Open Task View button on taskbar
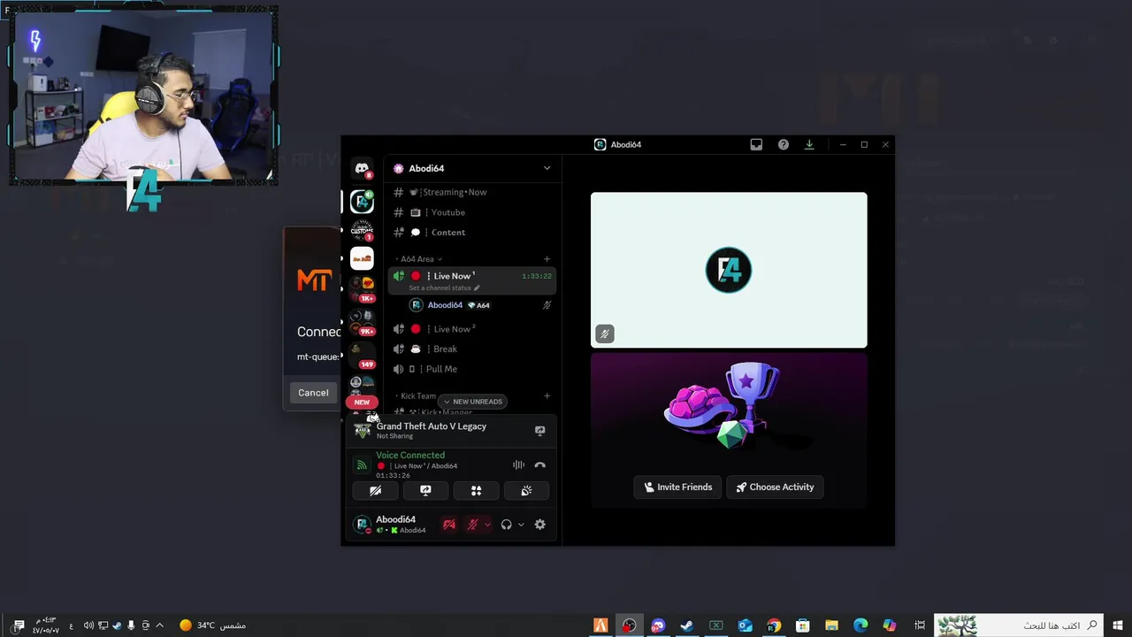 pyautogui.click(x=920, y=625)
